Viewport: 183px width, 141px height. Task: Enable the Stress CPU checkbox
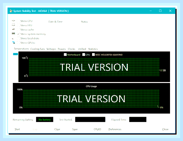coord(18,21)
